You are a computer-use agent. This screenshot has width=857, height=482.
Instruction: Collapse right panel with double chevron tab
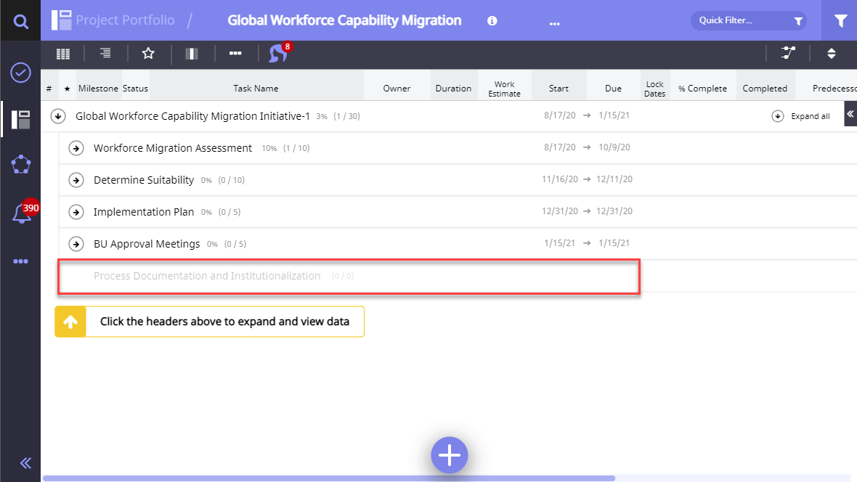(850, 114)
